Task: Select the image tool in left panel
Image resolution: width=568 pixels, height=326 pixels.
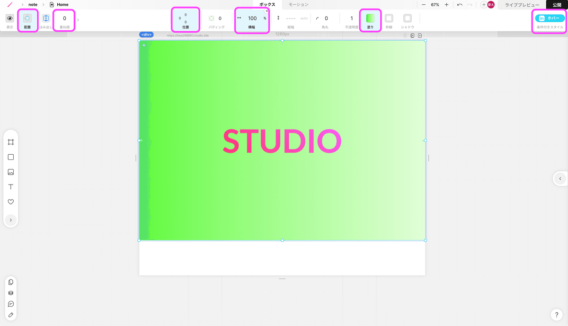Action: (11, 172)
